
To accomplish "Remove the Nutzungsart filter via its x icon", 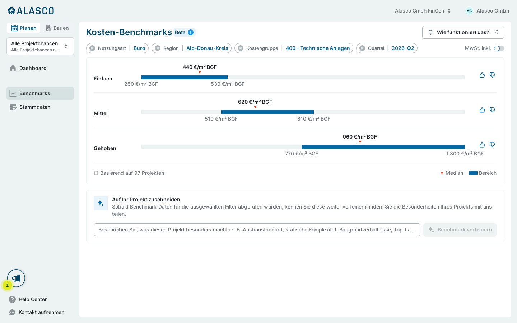I will pos(92,48).
